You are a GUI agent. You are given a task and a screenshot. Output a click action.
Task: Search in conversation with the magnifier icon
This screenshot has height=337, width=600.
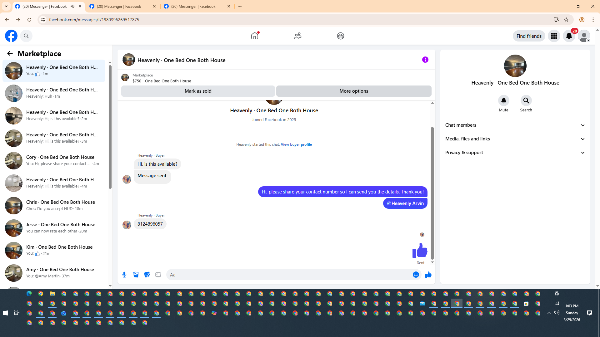(x=526, y=100)
